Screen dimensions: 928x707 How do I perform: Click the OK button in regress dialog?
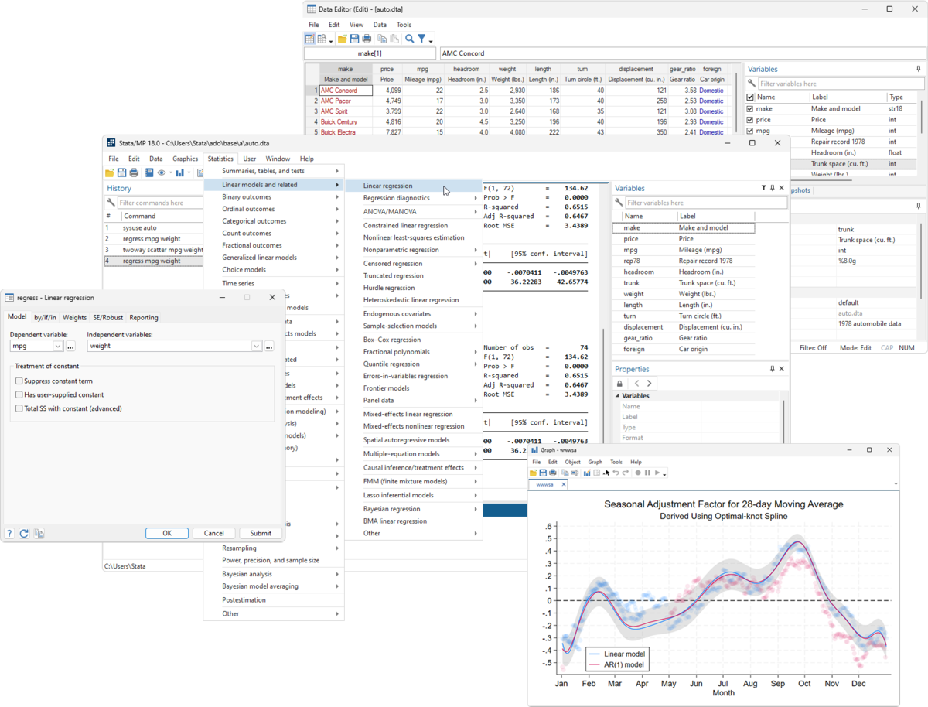pyautogui.click(x=166, y=533)
